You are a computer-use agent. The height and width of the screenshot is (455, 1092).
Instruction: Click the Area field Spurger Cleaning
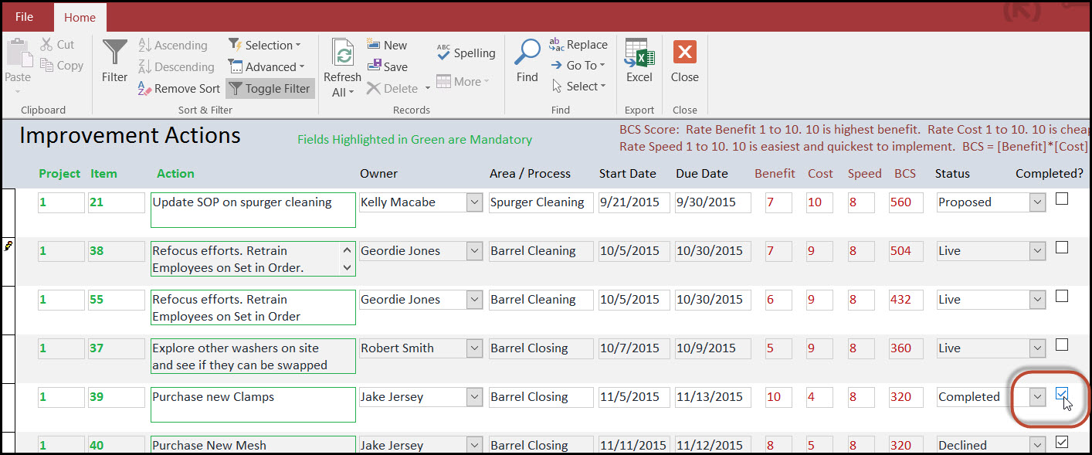(541, 202)
